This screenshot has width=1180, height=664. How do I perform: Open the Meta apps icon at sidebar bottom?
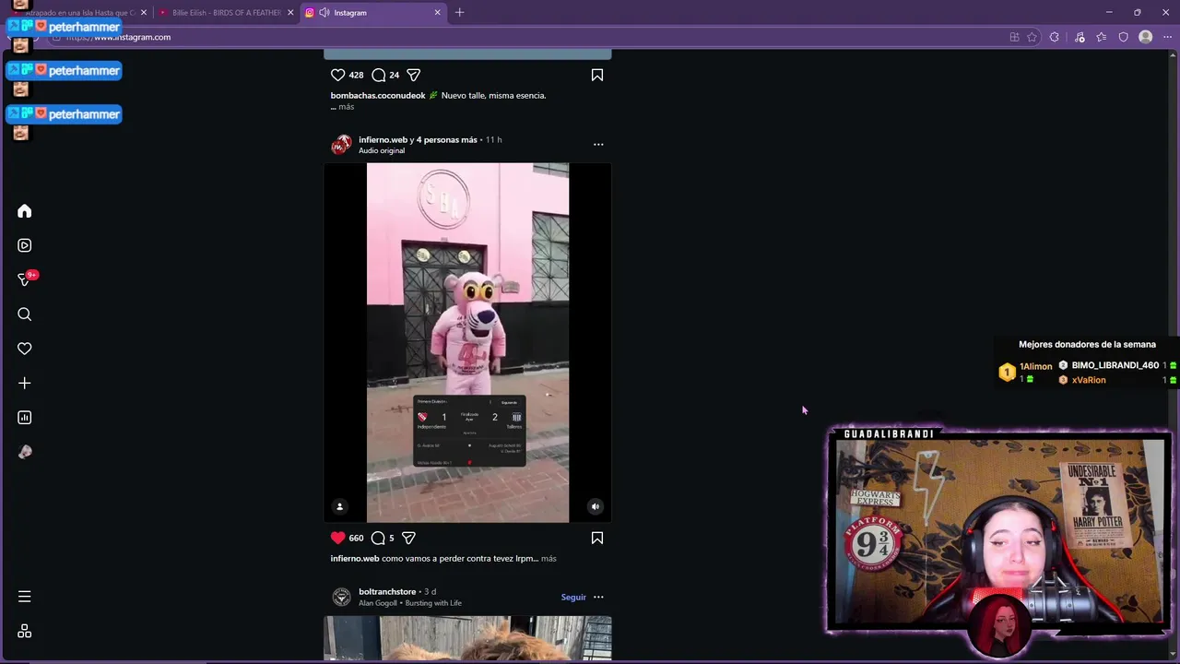point(25,631)
